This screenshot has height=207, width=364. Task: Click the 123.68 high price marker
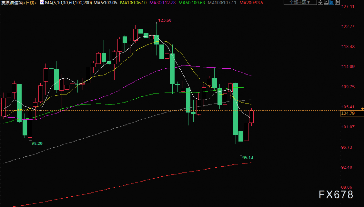tap(165, 20)
